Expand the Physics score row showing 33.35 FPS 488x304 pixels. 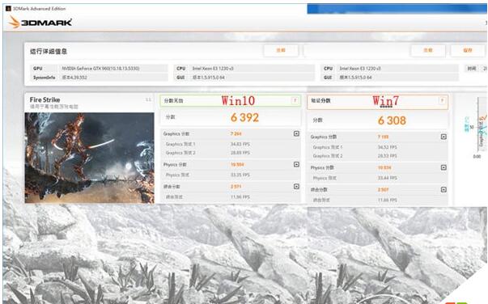[296, 164]
